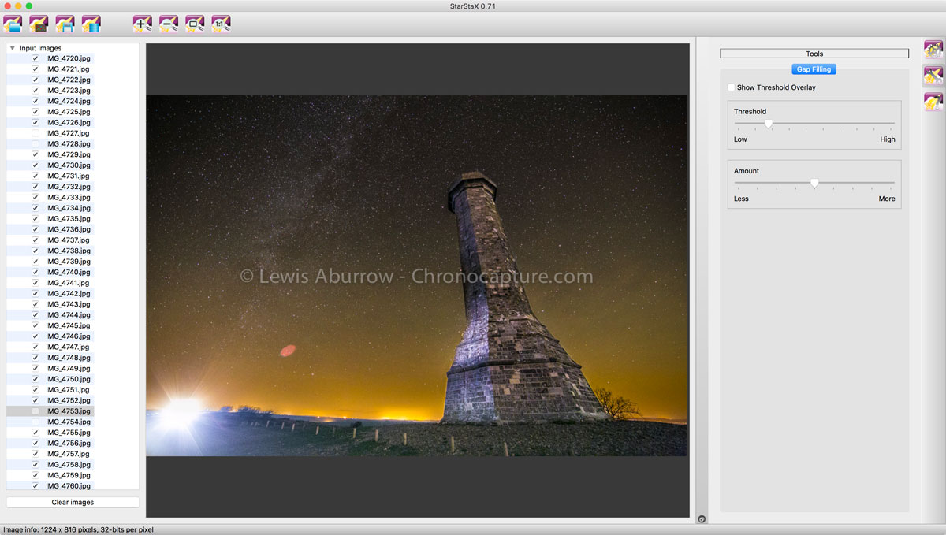Screen dimensions: 946x535
Task: Check the IMG_4753.jpg checkbox
Action: 35,411
